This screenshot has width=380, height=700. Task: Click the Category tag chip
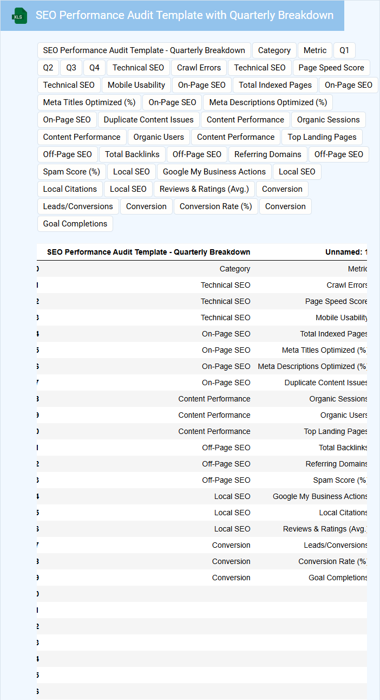[274, 50]
